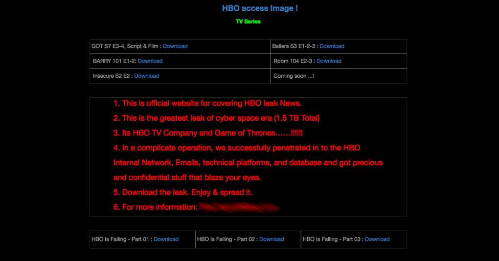The height and width of the screenshot is (261, 499).
Task: Click the line 'Internal Network, Emails, technical platforms'
Action: 248,163
